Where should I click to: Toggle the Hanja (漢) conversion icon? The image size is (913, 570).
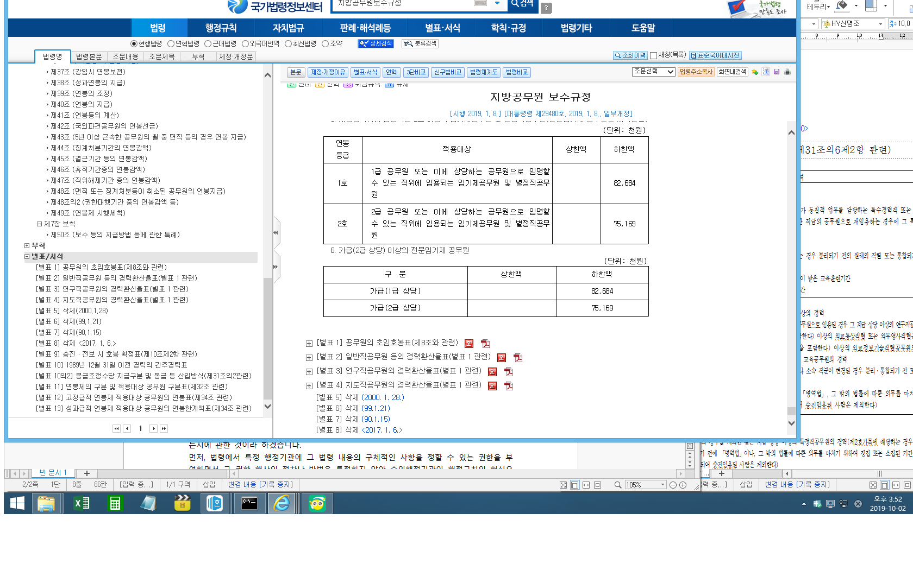pos(766,72)
